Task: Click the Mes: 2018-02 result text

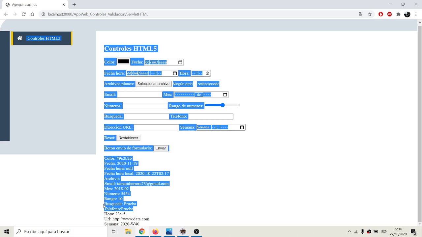Action: click(x=116, y=189)
